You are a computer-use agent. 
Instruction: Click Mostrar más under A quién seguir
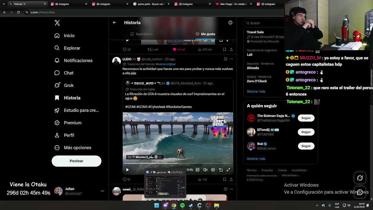click(256, 159)
